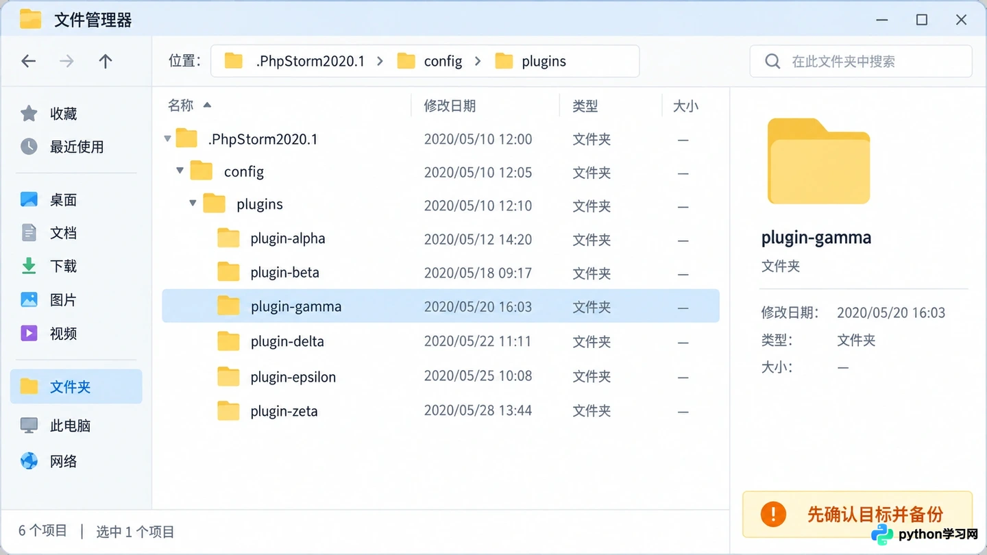Viewport: 987px width, 555px height.
Task: Click the breadcrumb chevron after config
Action: coord(478,62)
